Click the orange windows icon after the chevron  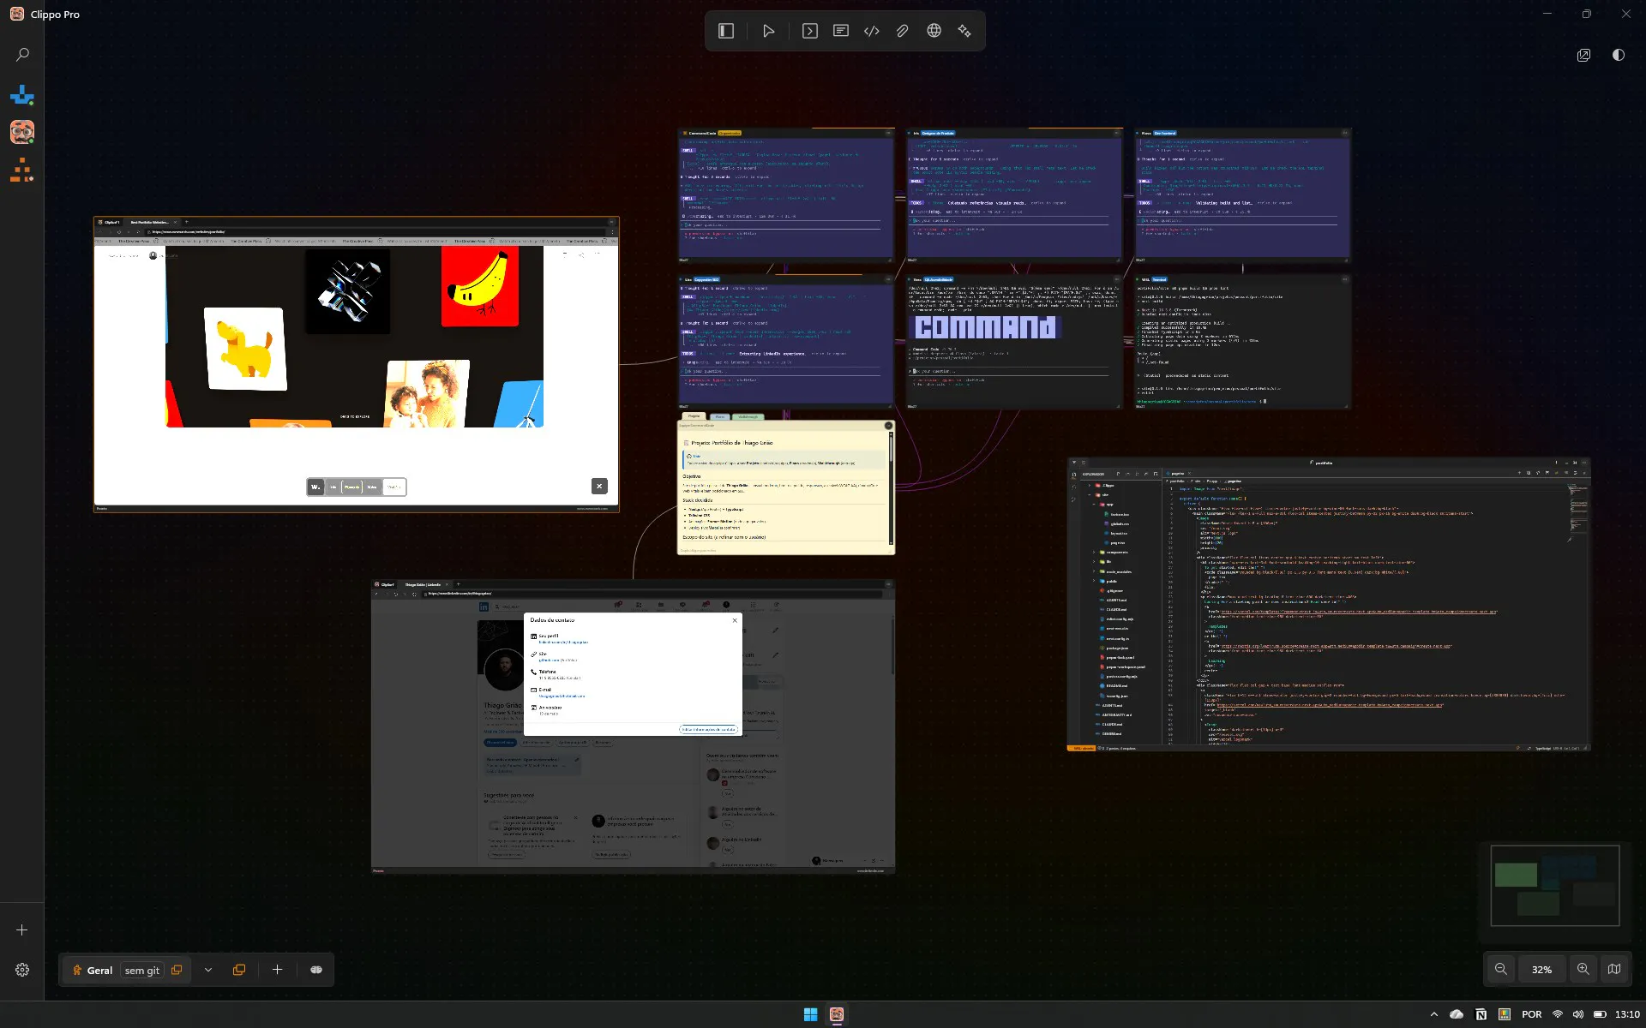click(x=239, y=970)
